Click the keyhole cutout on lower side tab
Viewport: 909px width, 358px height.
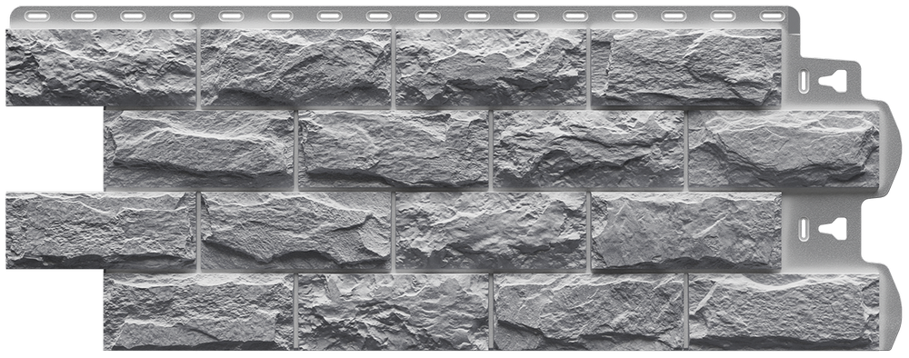(x=833, y=229)
